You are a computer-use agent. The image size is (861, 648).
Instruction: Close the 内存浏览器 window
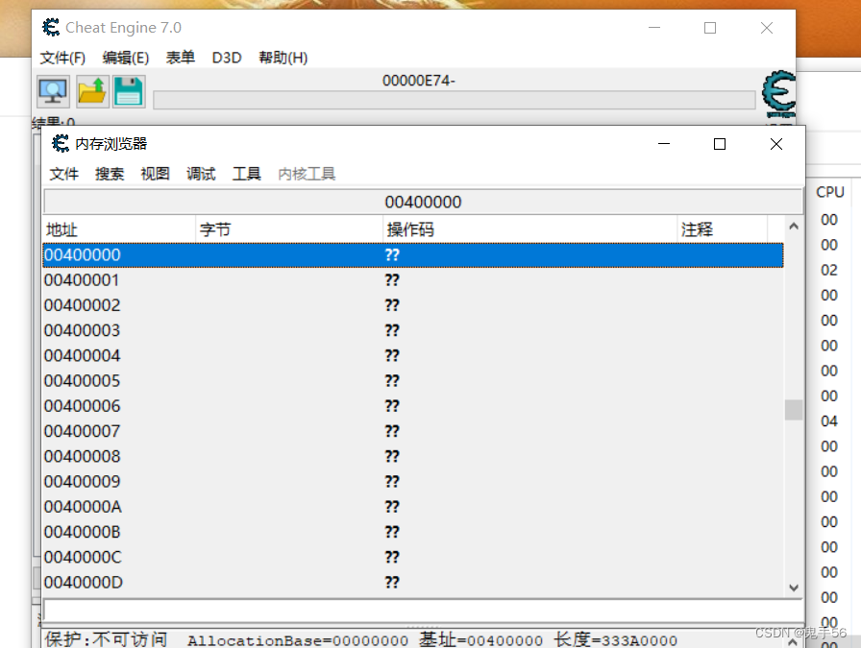click(775, 144)
